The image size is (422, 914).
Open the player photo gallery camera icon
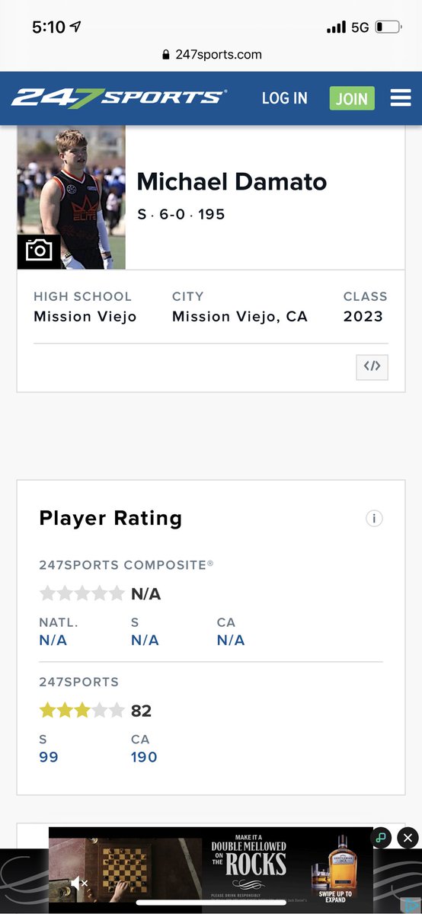[x=39, y=251]
